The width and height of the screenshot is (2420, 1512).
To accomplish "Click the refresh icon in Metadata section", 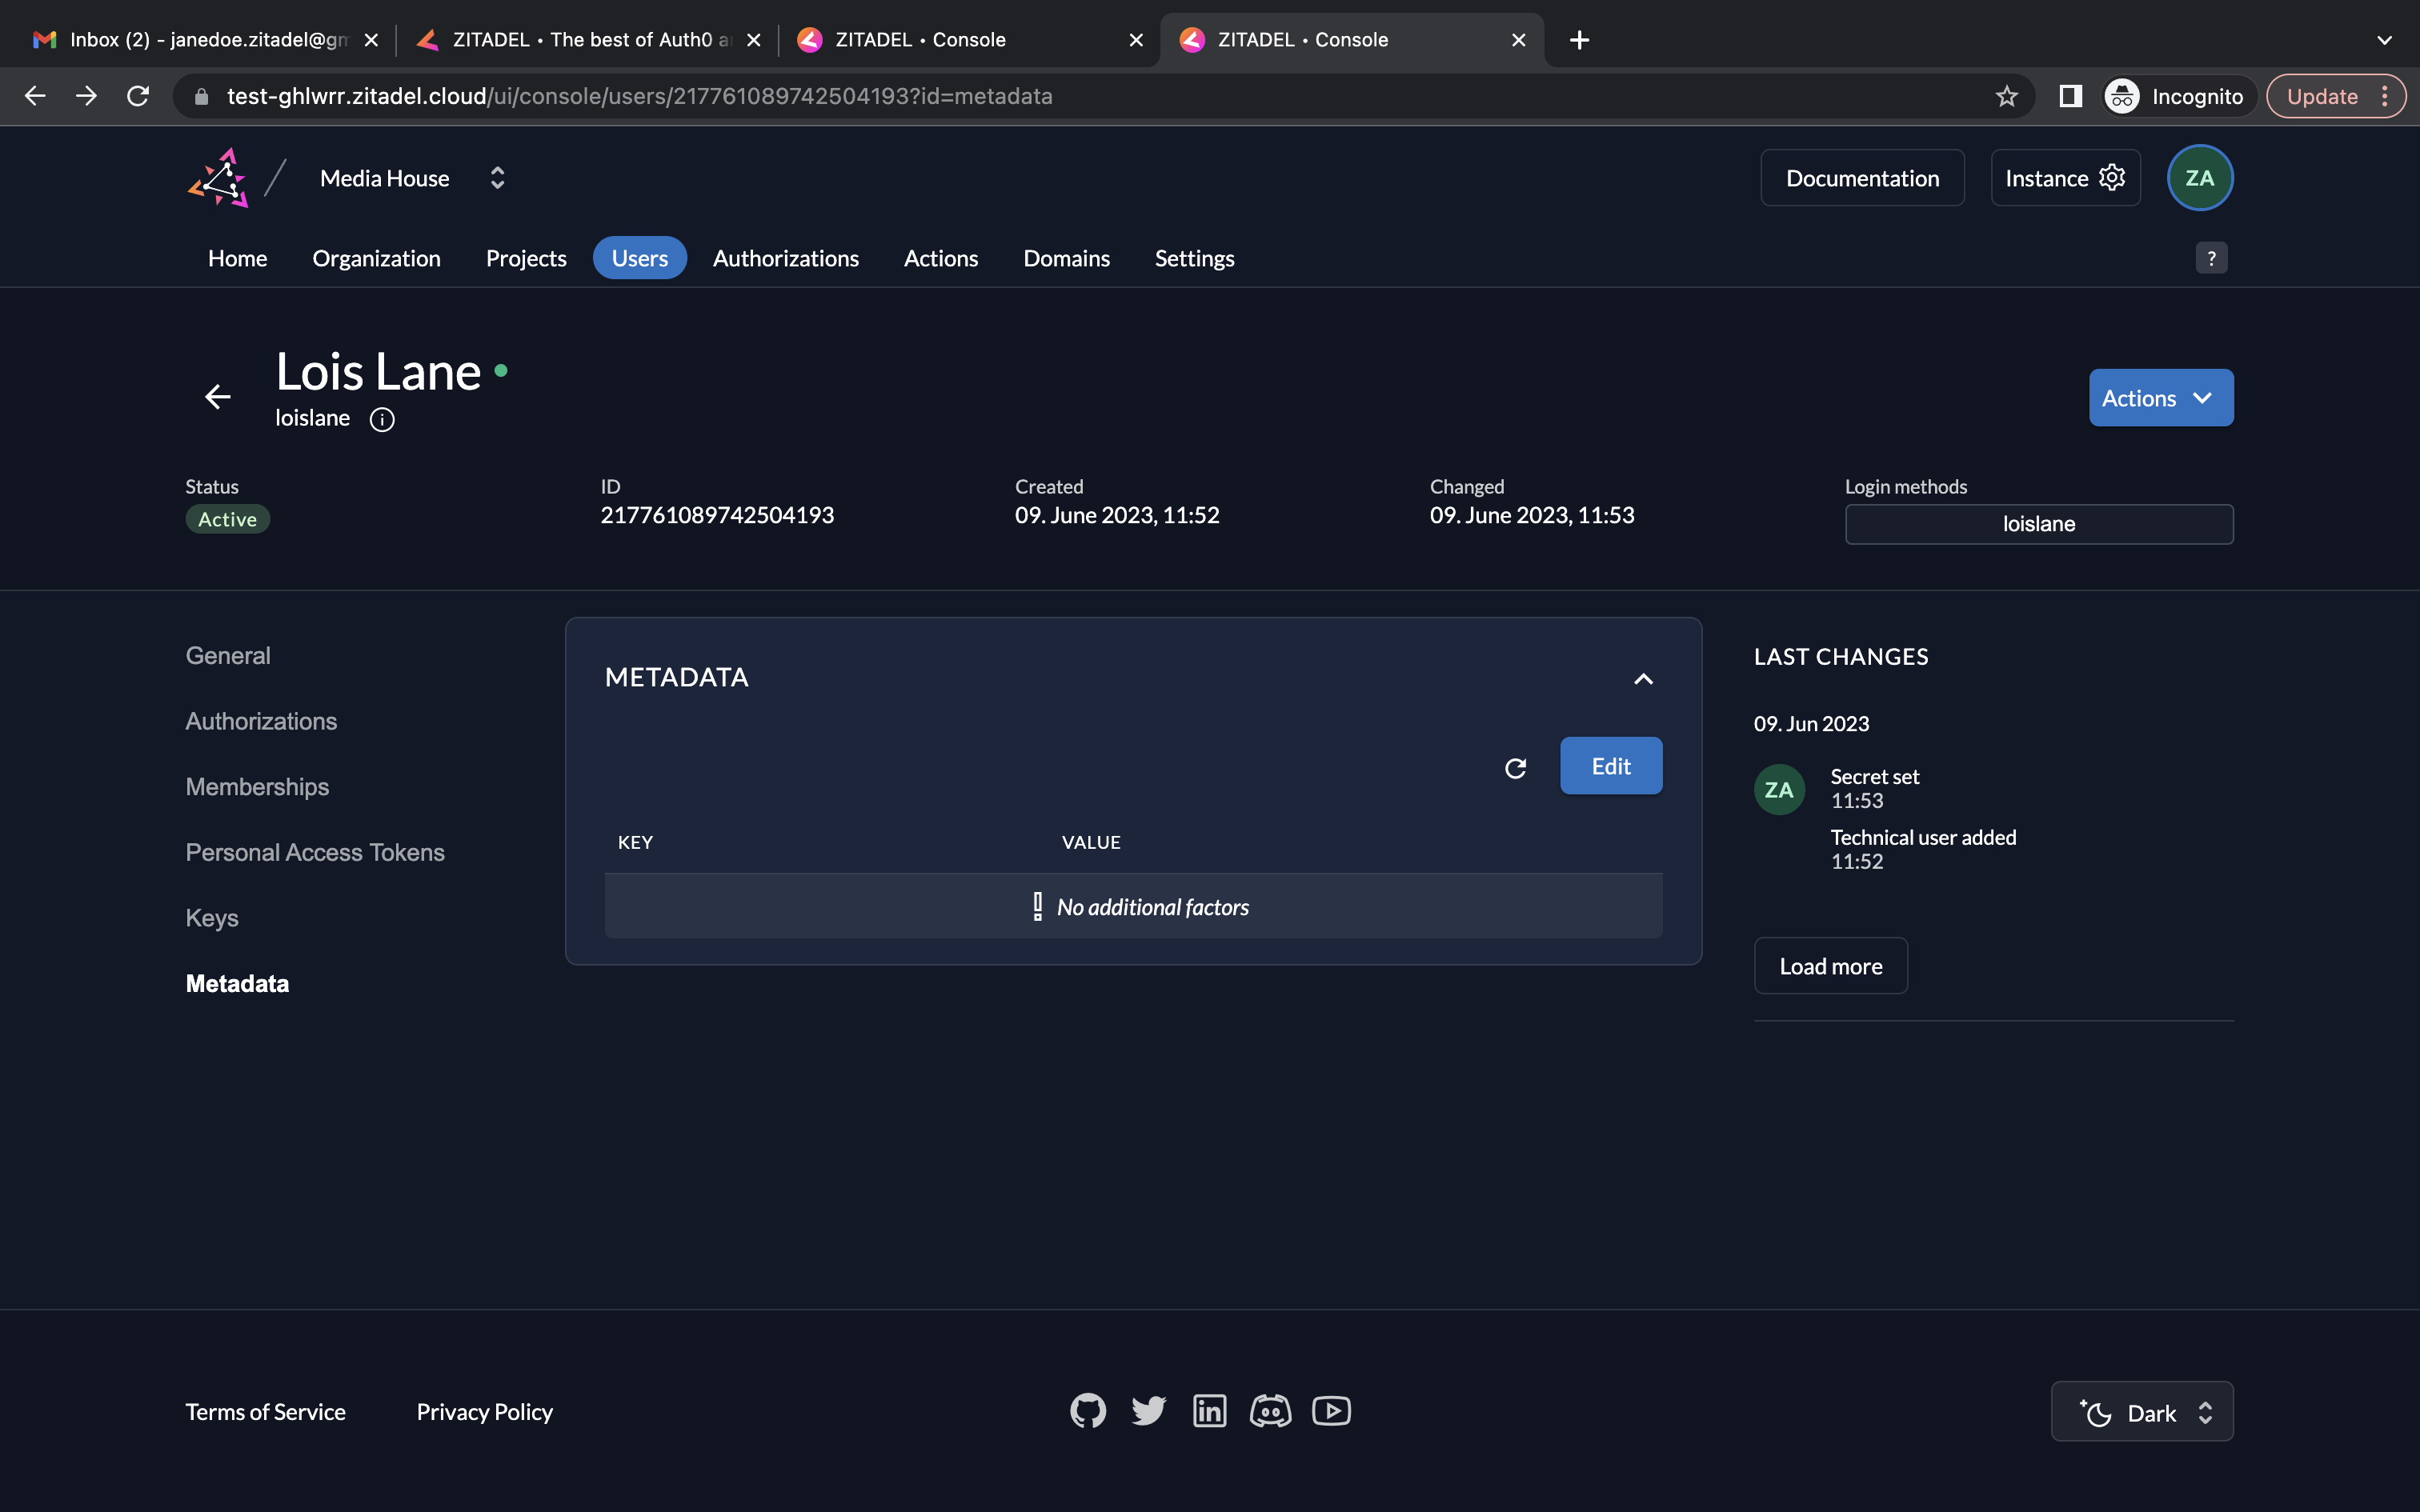I will (x=1516, y=766).
